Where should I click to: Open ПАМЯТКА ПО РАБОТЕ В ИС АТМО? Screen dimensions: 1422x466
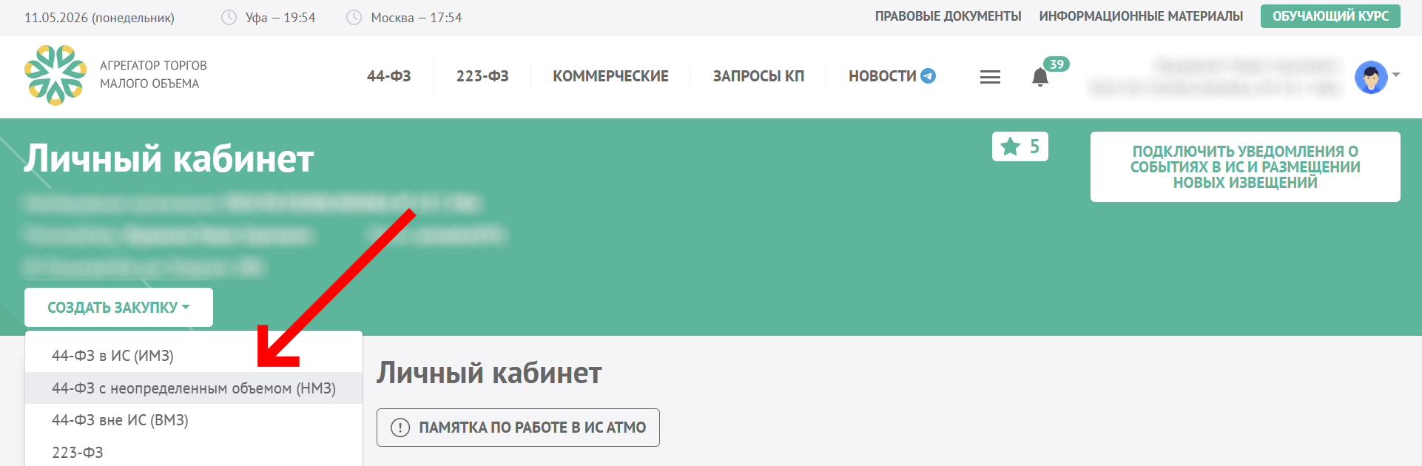tap(518, 428)
